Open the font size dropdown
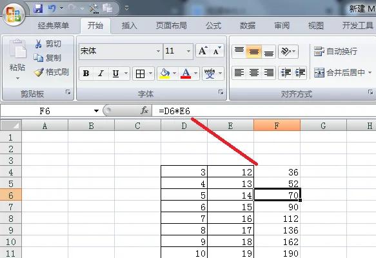 click(188, 51)
